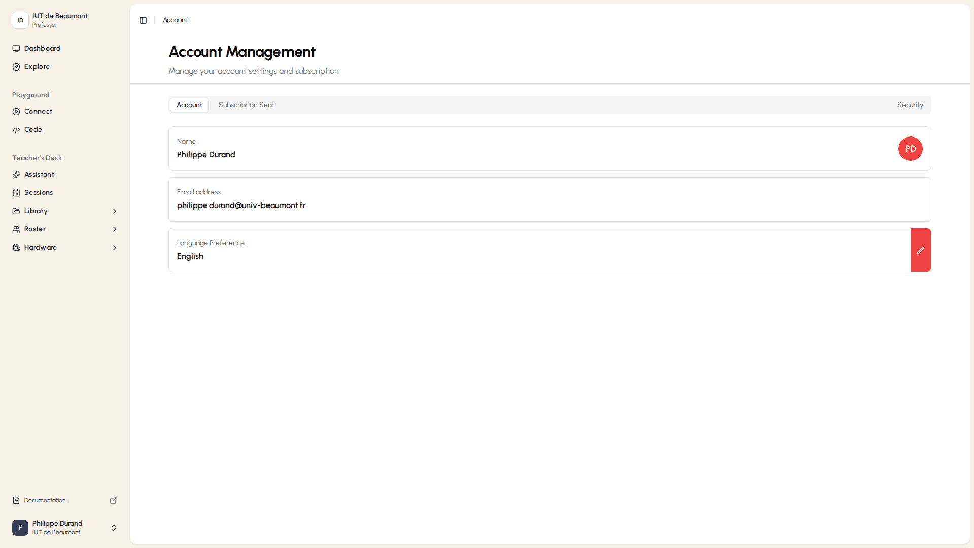Open the Connect playground
This screenshot has width=974, height=548.
pos(65,112)
